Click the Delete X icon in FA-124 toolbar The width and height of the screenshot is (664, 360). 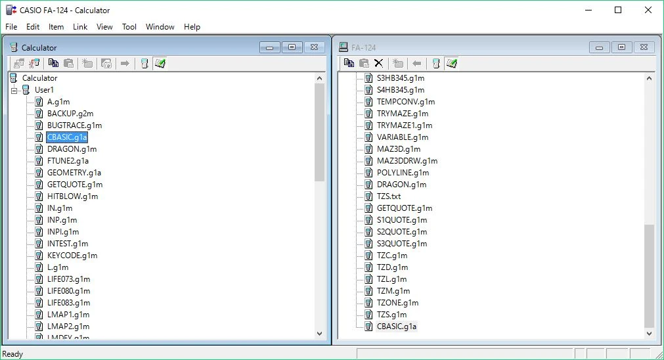(378, 64)
